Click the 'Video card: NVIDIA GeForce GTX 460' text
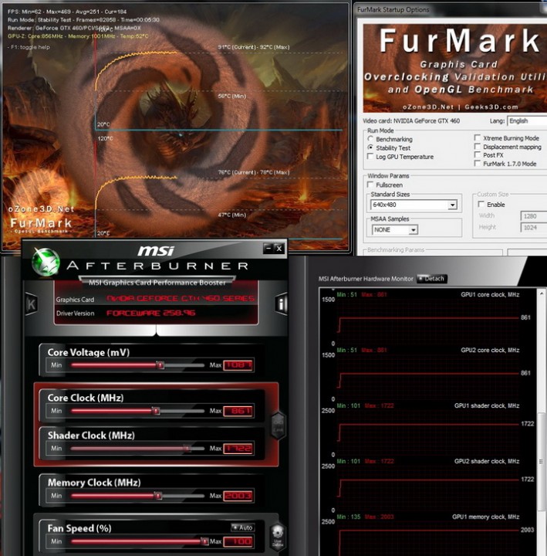 tap(411, 121)
